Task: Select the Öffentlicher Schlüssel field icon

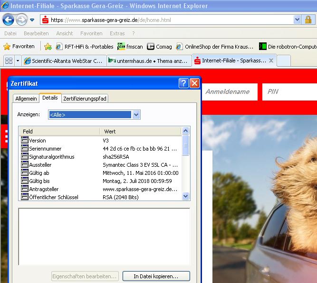Action: coord(24,197)
